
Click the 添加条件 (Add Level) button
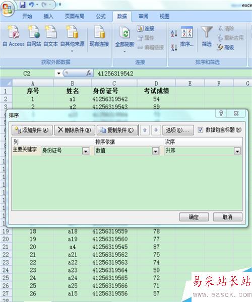pyautogui.click(x=32, y=130)
